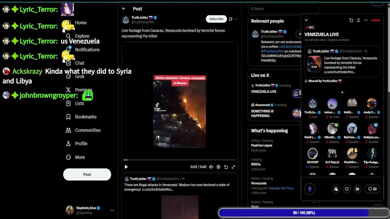Open Grok from the sidebar
The width and height of the screenshot is (390, 219).
75,76
